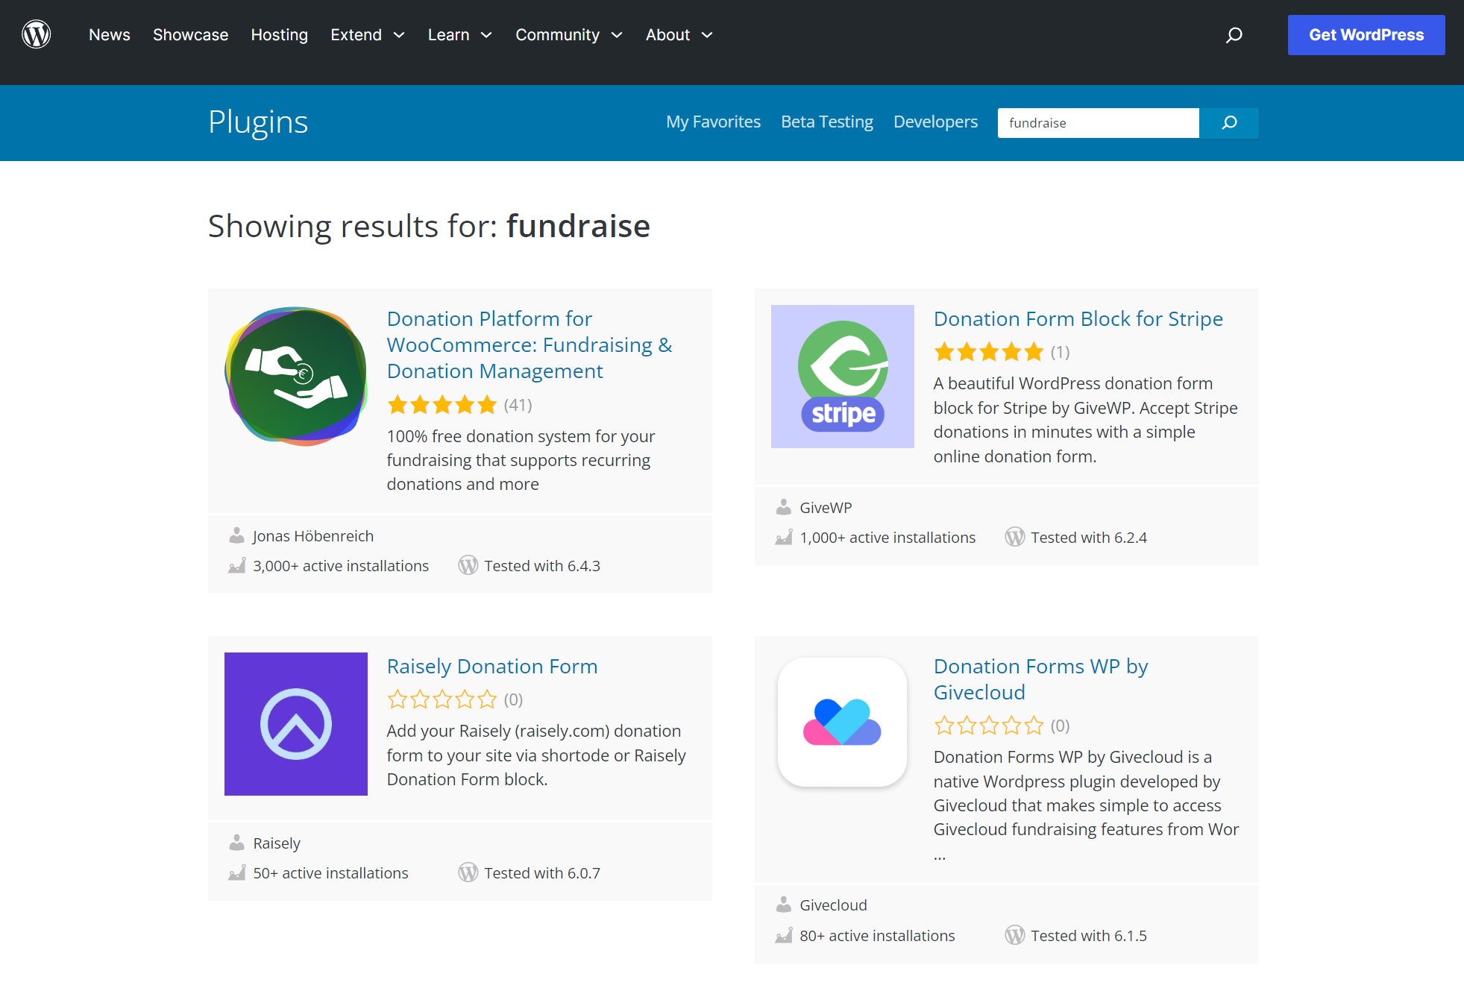Click WordPress icon beside Tested with 6.2.4
The image size is (1464, 997).
tap(1015, 537)
